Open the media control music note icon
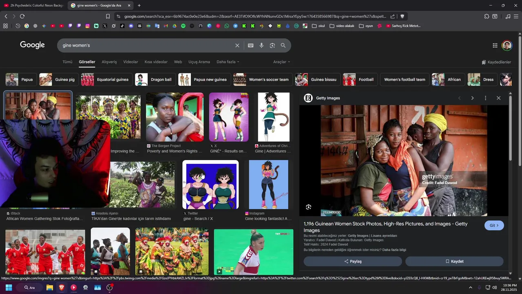 click(508, 16)
